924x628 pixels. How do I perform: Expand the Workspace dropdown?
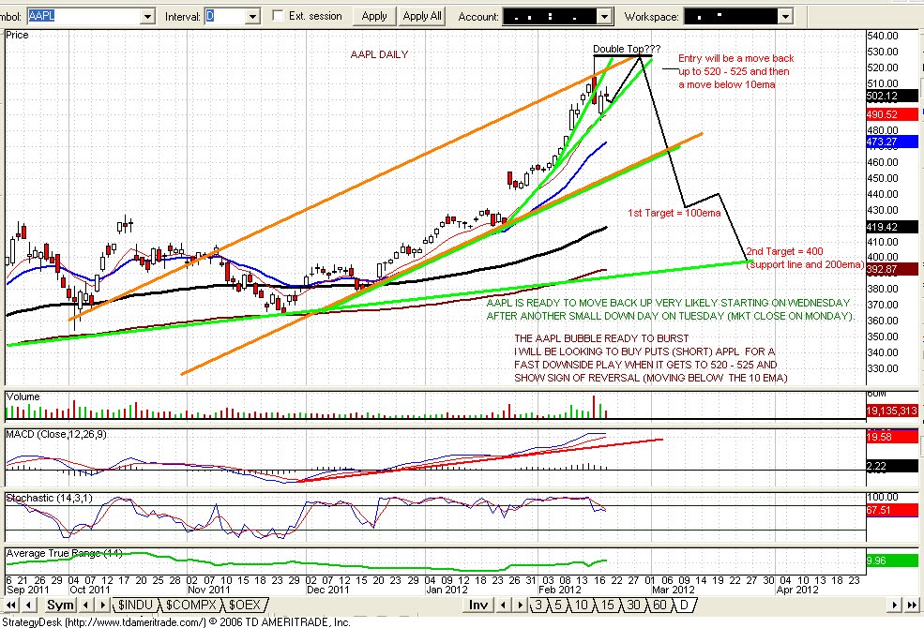[785, 17]
